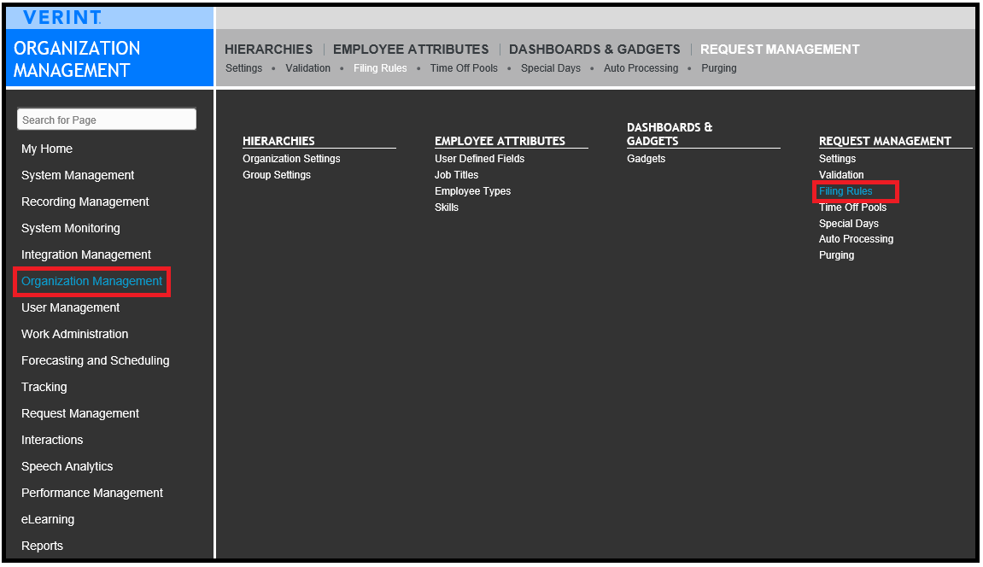Click Special Days in the top submenu bar
The height and width of the screenshot is (567, 983).
pyautogui.click(x=551, y=68)
